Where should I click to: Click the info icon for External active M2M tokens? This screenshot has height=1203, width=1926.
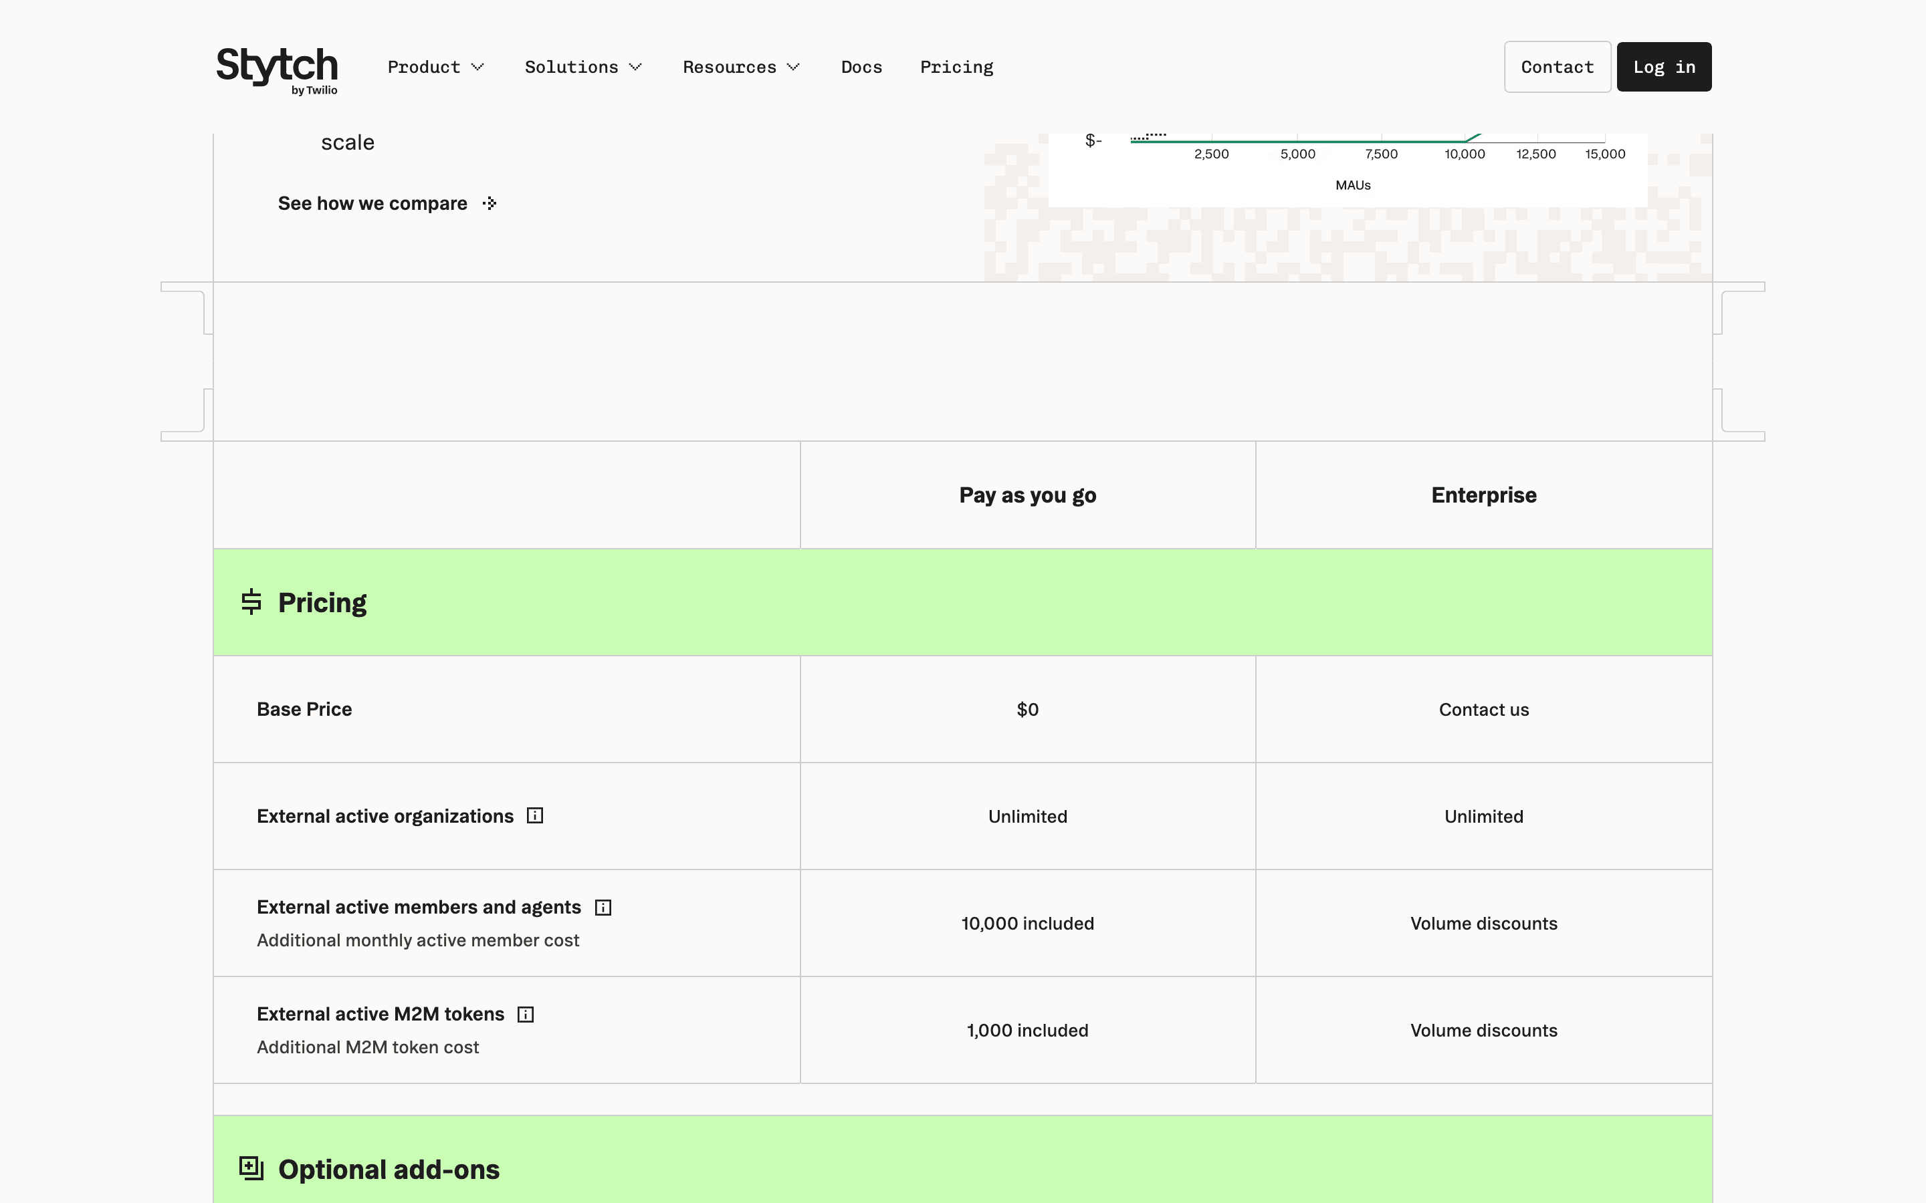point(525,1015)
